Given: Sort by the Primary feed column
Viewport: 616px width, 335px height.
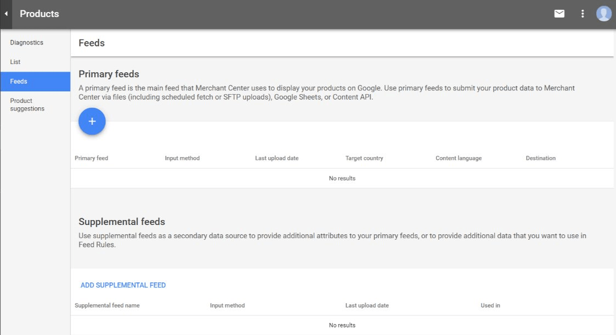Looking at the screenshot, I should click(91, 158).
